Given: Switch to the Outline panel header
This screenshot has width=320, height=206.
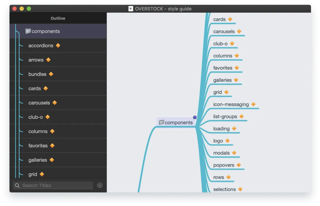Looking at the screenshot, I should tap(58, 18).
